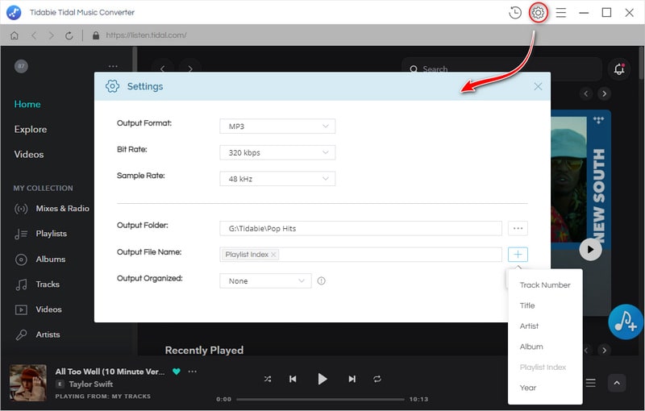
Task: Click the settings gear icon in title bar
Action: [539, 13]
